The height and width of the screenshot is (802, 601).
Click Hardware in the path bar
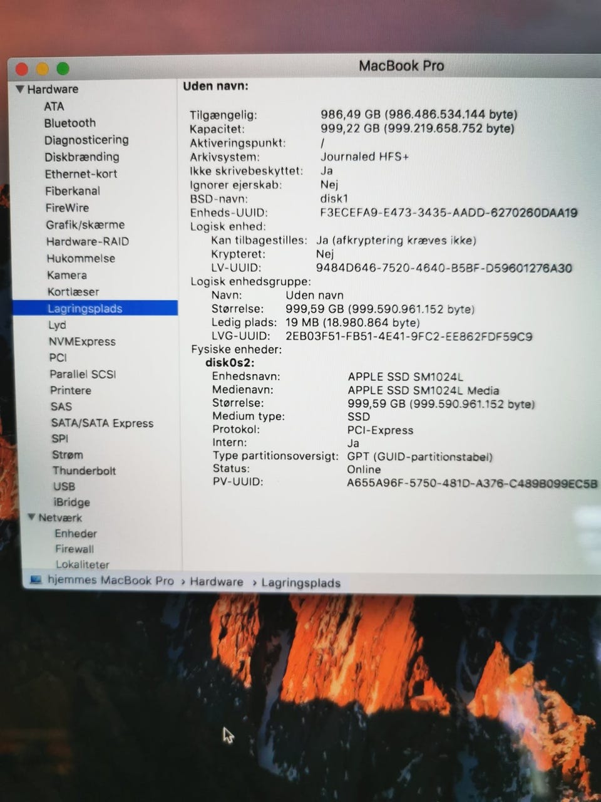pyautogui.click(x=217, y=581)
